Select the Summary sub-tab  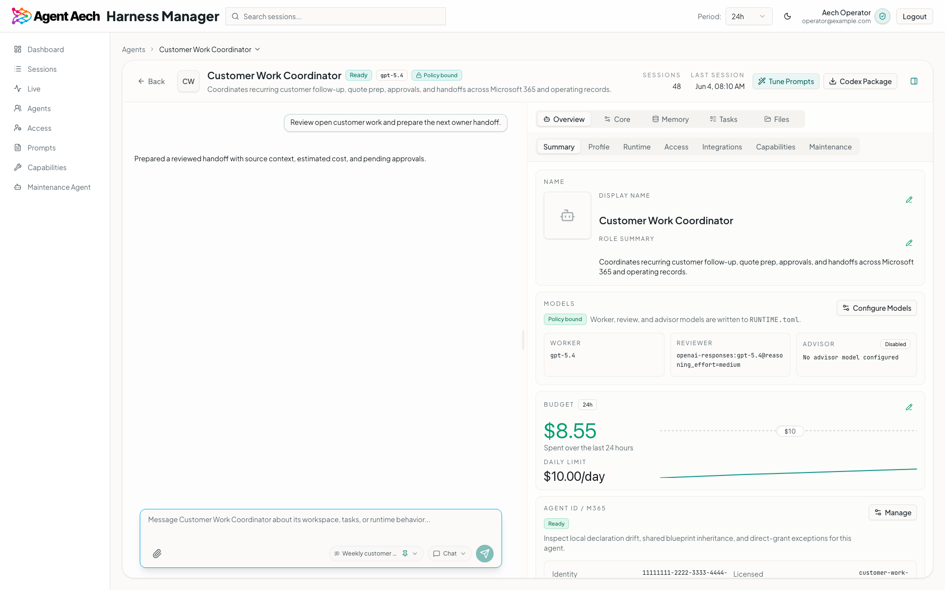(559, 147)
